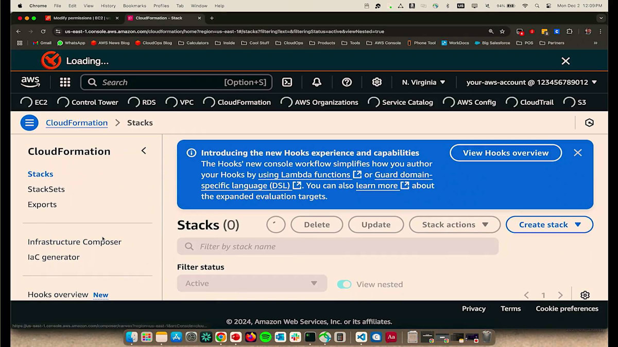The width and height of the screenshot is (618, 347).
Task: Open the hexagon panel icon near breadcrumb
Action: pos(590,123)
